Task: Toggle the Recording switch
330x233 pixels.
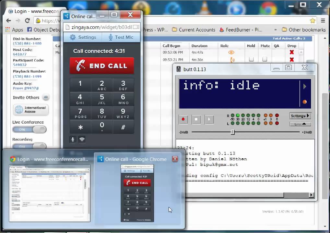Action: (x=29, y=146)
